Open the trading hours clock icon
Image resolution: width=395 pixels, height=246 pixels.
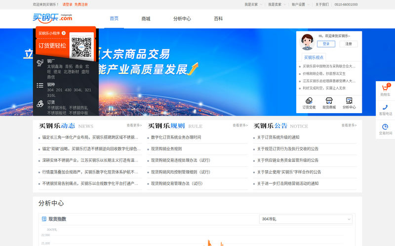tap(385, 127)
